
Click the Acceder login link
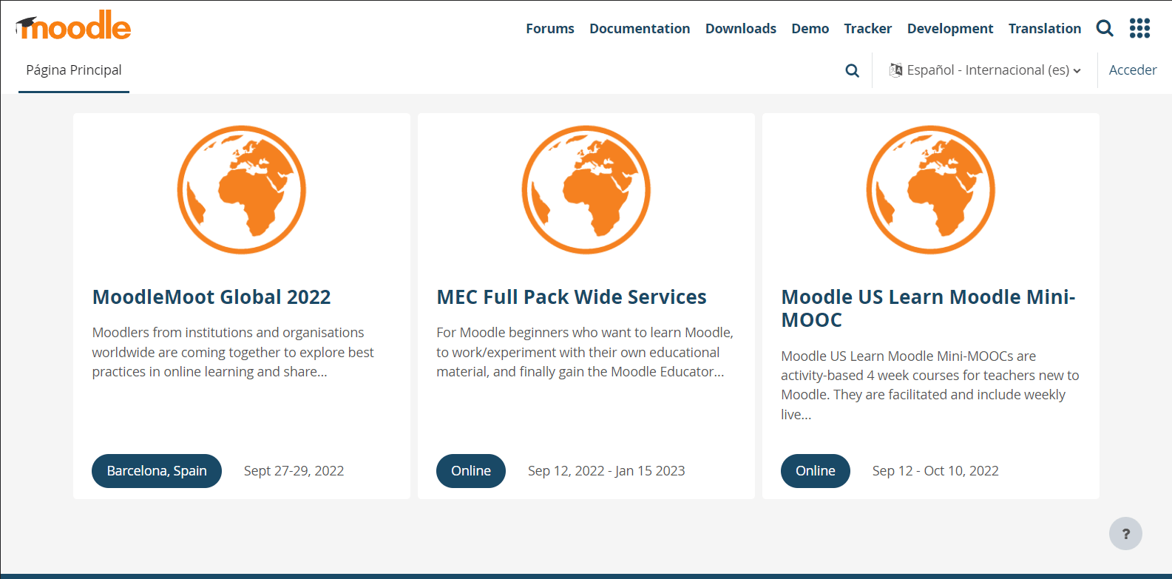coord(1133,70)
